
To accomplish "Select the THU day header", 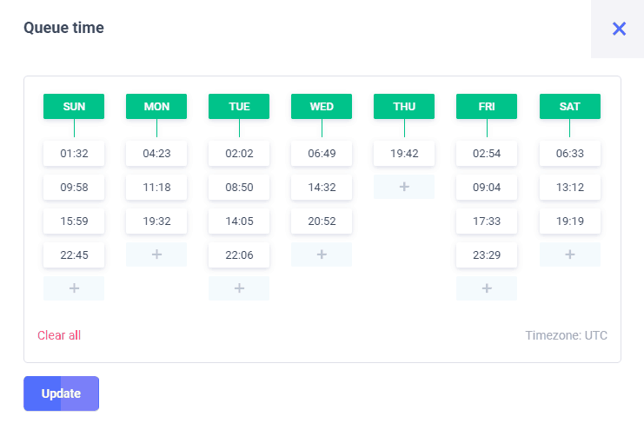I will [x=404, y=106].
